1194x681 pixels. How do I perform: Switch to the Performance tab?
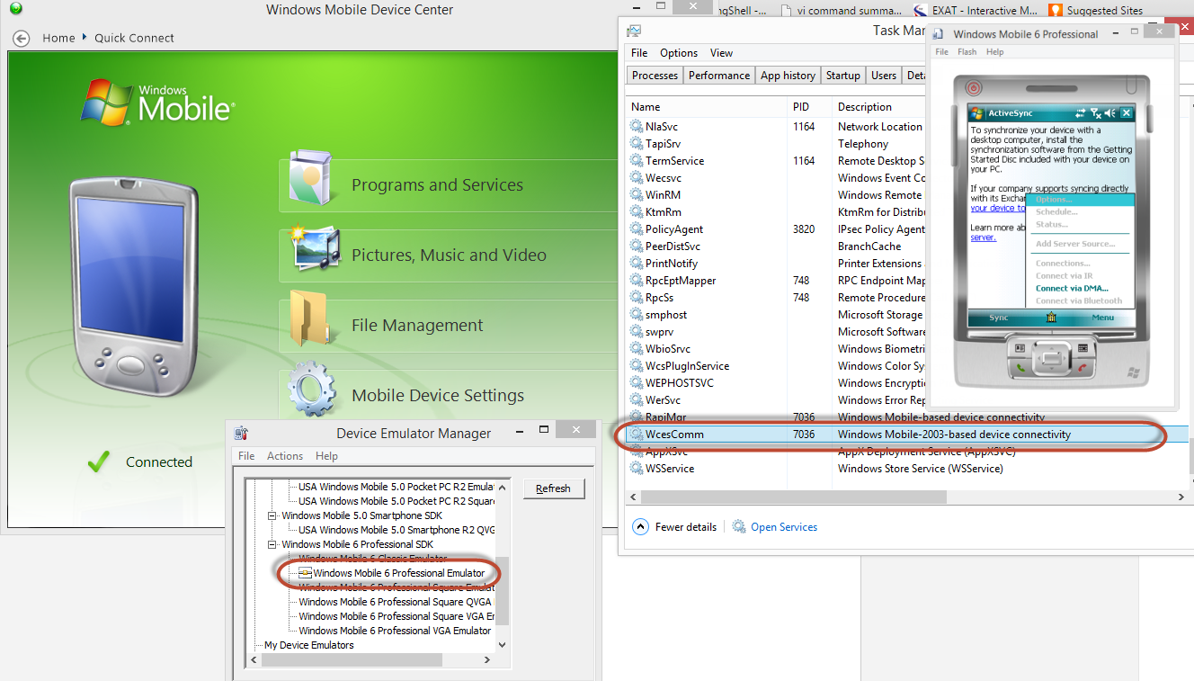pos(719,76)
